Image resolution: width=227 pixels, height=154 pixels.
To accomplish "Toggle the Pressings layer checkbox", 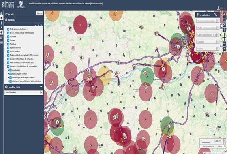I will [9, 44].
